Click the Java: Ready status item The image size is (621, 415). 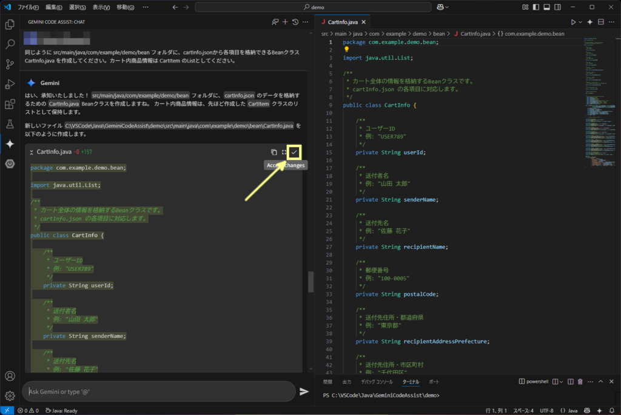tap(61, 411)
